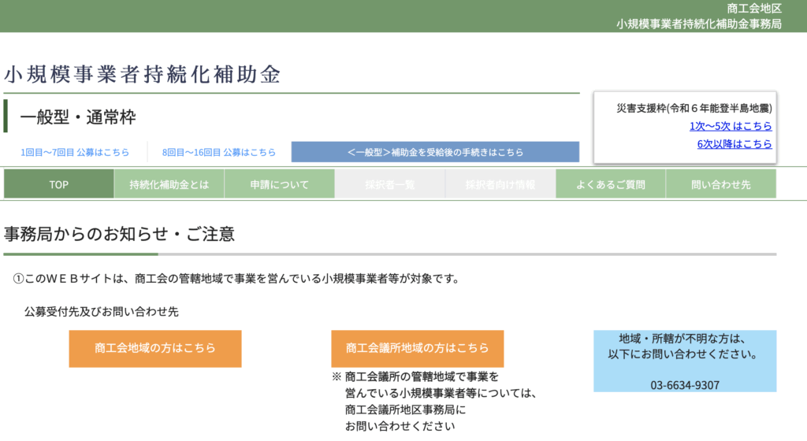
Task: Click 小規模事業者持続化補助金事務局 in the header
Action: (x=699, y=24)
